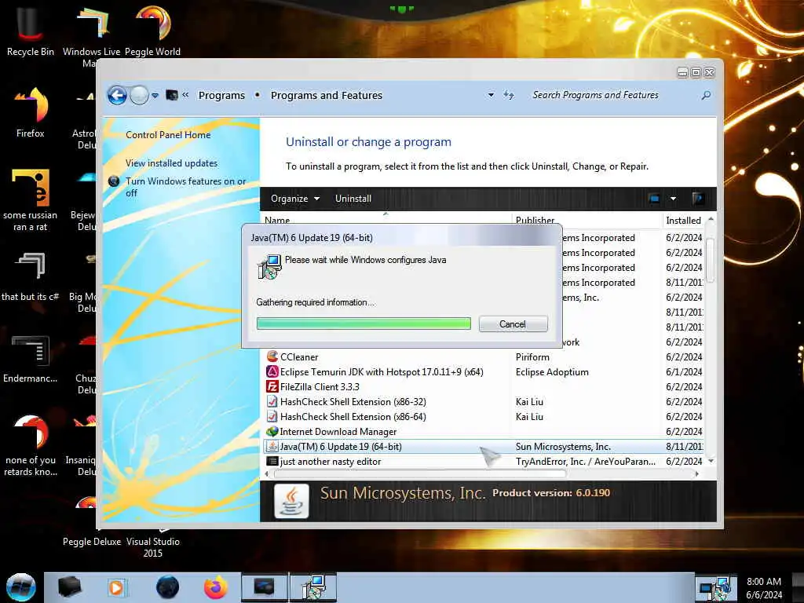804x603 pixels.
Task: Select Java(TM) 6 Update 19 list row
Action: (483, 447)
